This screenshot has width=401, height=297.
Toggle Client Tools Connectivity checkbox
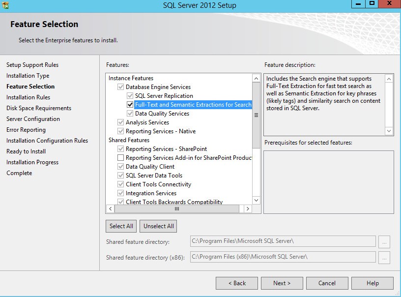tap(121, 184)
